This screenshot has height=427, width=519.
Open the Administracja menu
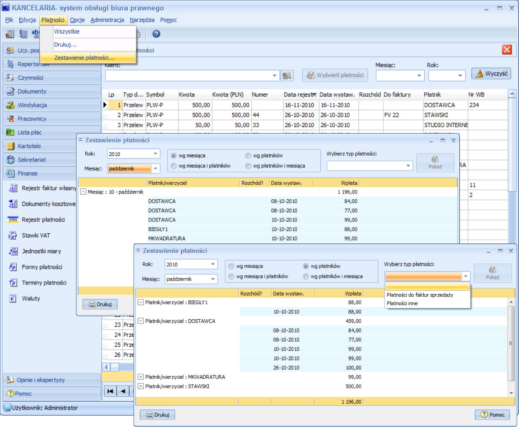[107, 20]
